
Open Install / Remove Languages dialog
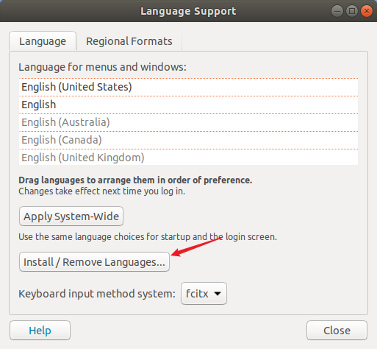click(x=94, y=262)
